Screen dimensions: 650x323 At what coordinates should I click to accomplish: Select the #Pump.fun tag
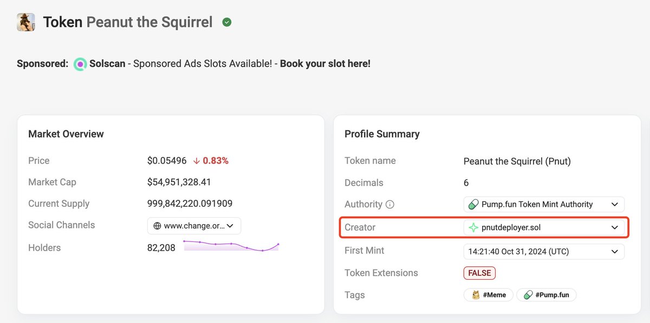tap(547, 295)
